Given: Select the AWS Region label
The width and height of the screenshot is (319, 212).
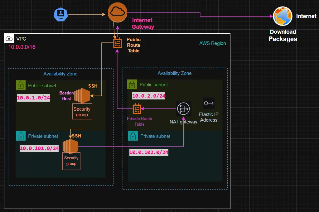Looking at the screenshot, I should tap(212, 43).
